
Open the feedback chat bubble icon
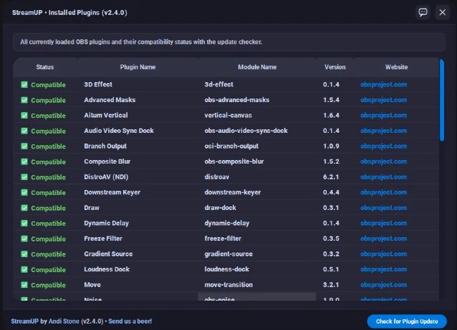tap(423, 12)
